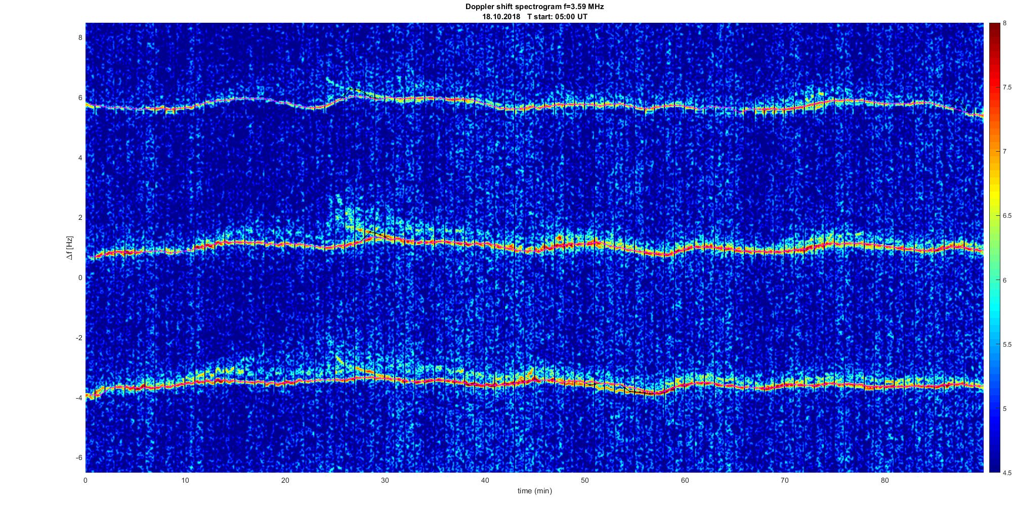Click the y-axis tick label 2
This screenshot has height=507, width=1012.
point(79,217)
